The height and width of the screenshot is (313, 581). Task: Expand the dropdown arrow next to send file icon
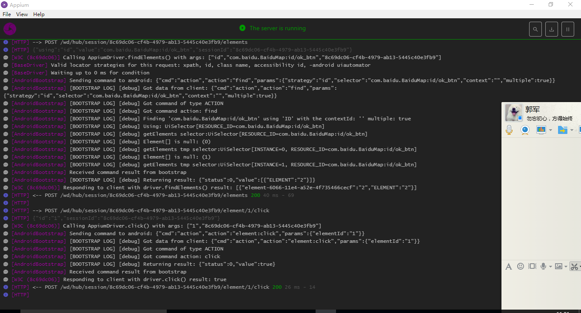(572, 130)
